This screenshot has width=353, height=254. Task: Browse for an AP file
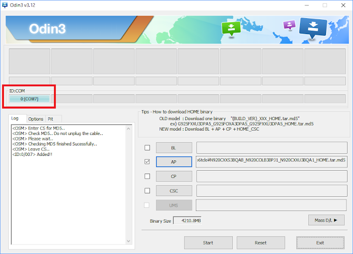174,162
